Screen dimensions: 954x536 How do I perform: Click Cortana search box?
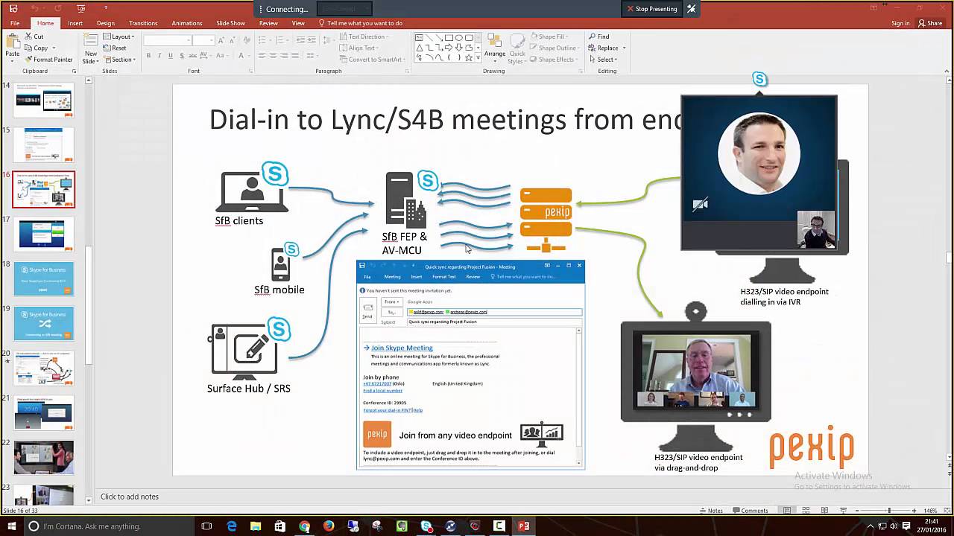[110, 526]
